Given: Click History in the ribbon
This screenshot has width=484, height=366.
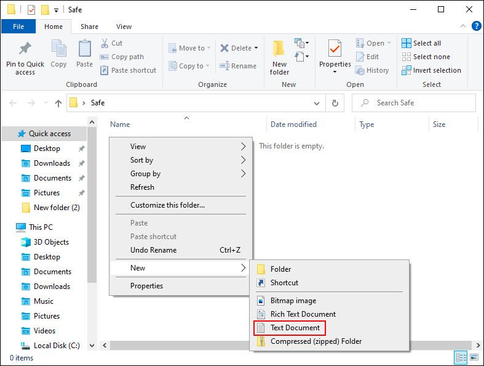Looking at the screenshot, I should (372, 70).
